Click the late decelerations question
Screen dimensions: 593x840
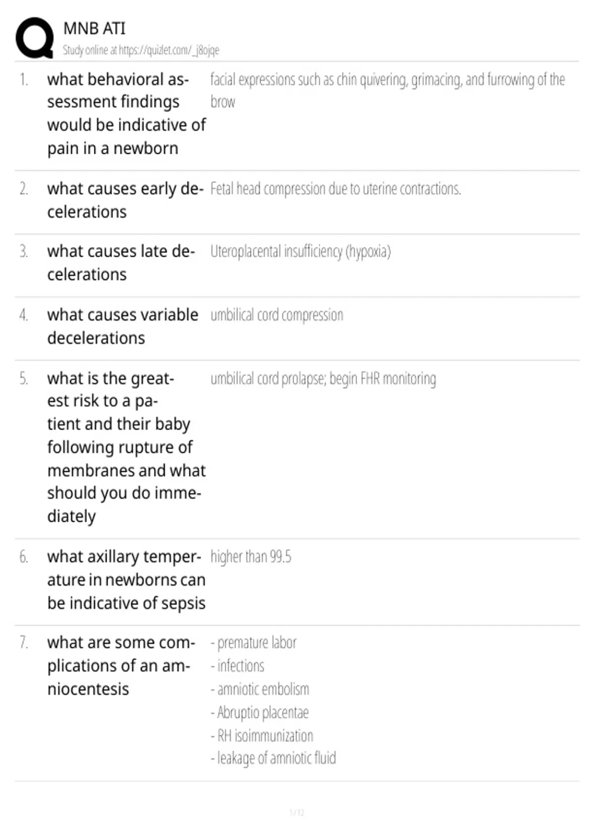[121, 263]
